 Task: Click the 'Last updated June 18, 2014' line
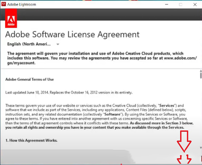click(69, 92)
